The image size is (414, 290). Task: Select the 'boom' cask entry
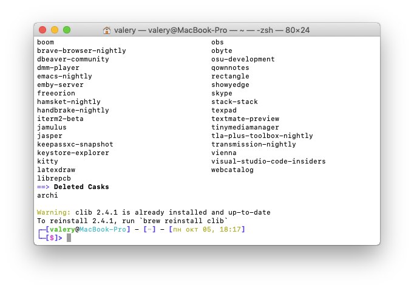(46, 43)
